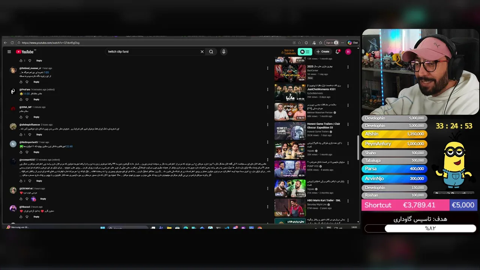Reply to the @rzzman9237 comment
The width and height of the screenshot is (480, 270).
(x=39, y=181)
